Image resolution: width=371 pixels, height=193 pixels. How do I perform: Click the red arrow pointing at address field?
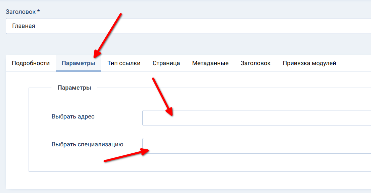pos(162,96)
